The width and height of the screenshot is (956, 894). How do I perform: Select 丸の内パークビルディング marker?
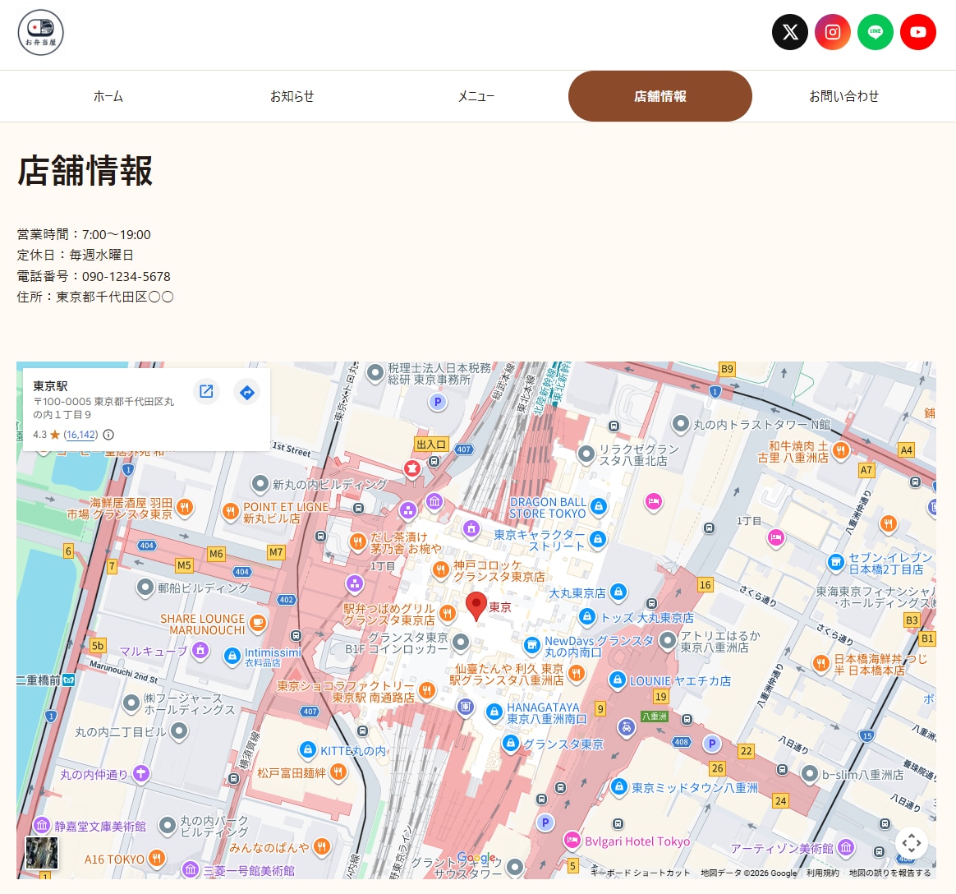click(x=167, y=826)
